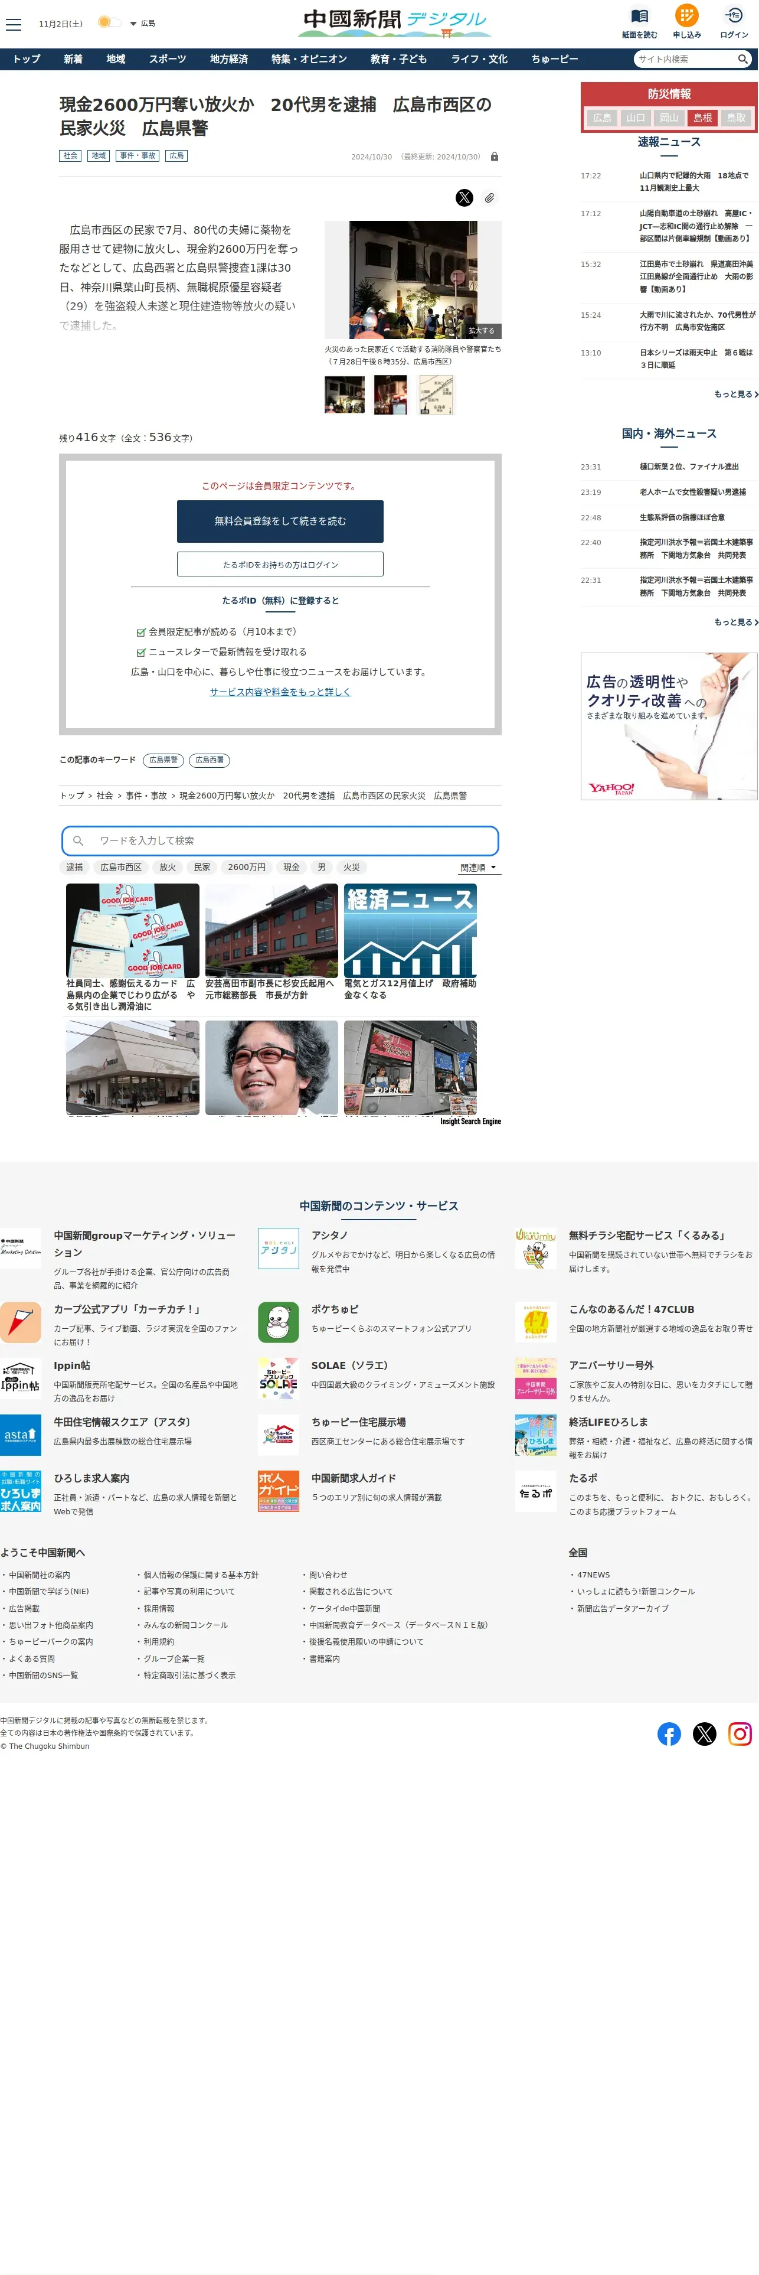Open 17:22 山口県内で記録的大雨 headline
This screenshot has height=2275, width=759.
tap(695, 182)
